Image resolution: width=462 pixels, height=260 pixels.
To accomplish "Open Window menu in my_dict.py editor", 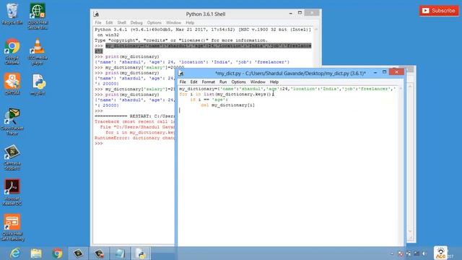I will pos(258,82).
